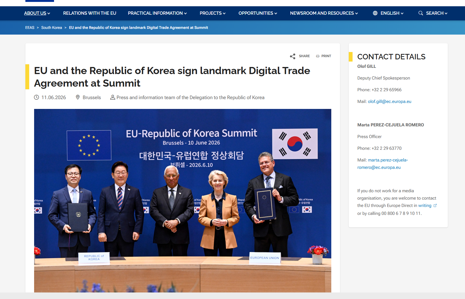465x299 pixels.
Task: Expand the NEWSROOM AND RESOURCES chevron
Action: (356, 13)
